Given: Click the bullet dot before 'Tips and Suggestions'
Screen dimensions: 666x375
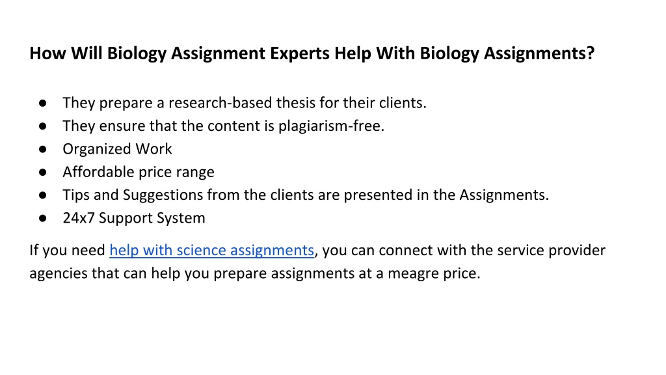Looking at the screenshot, I should [x=42, y=195].
